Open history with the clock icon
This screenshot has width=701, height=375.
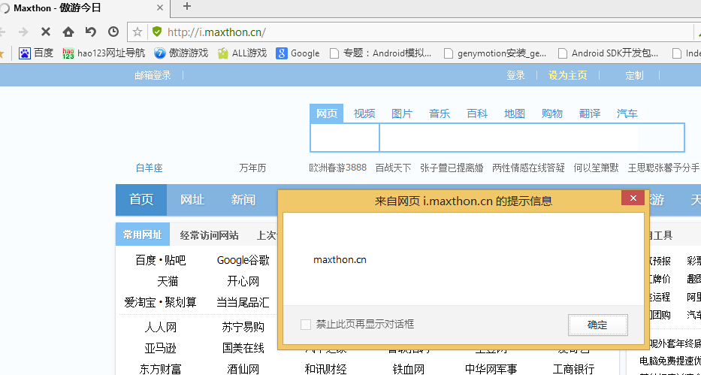click(x=113, y=32)
